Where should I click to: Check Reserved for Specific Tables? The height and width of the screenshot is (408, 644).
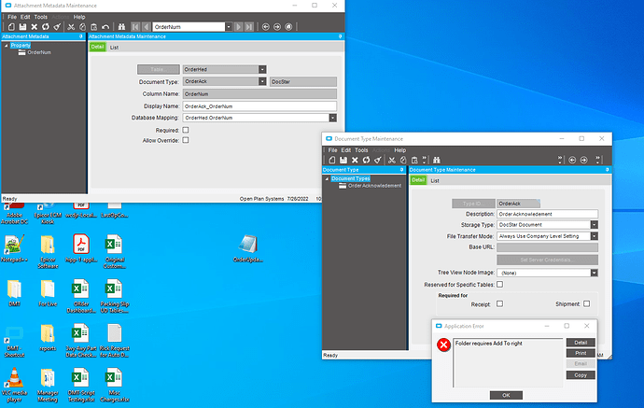[x=500, y=285]
